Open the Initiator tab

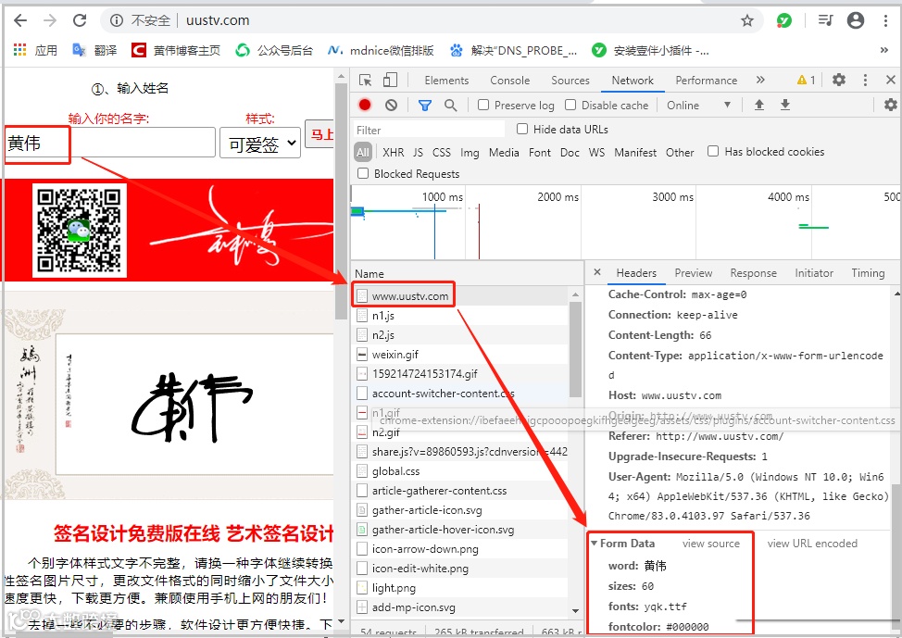(x=814, y=273)
